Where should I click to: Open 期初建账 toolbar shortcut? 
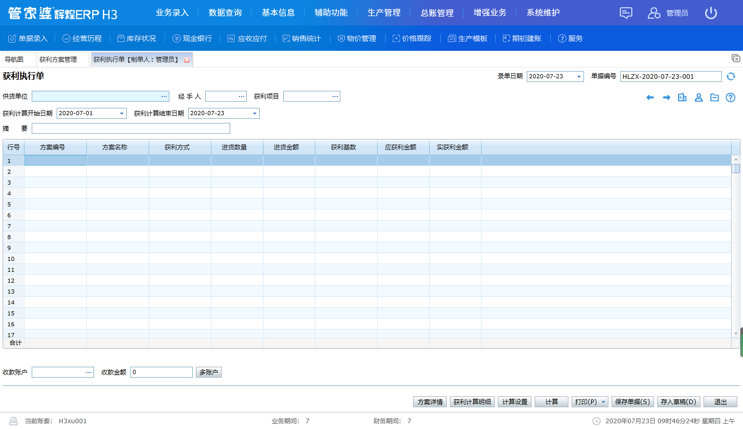pos(522,38)
